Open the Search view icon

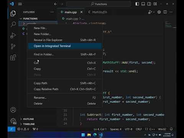[x=13, y=24]
